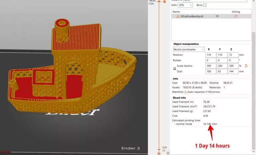Image resolution: width=256 pixels, height=155 pixels.
Task: Click the Object manipulation heading
Action: point(186,44)
